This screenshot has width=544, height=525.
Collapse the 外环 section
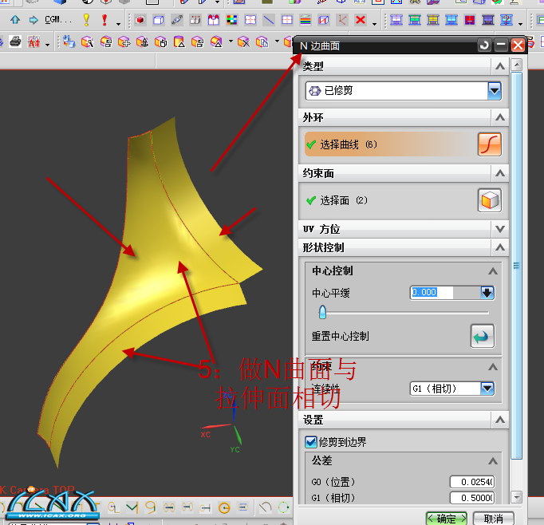500,117
